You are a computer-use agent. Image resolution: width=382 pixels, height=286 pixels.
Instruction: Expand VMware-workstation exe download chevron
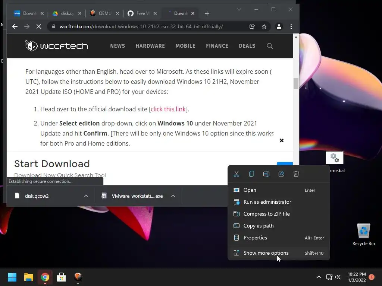pyautogui.click(x=173, y=196)
